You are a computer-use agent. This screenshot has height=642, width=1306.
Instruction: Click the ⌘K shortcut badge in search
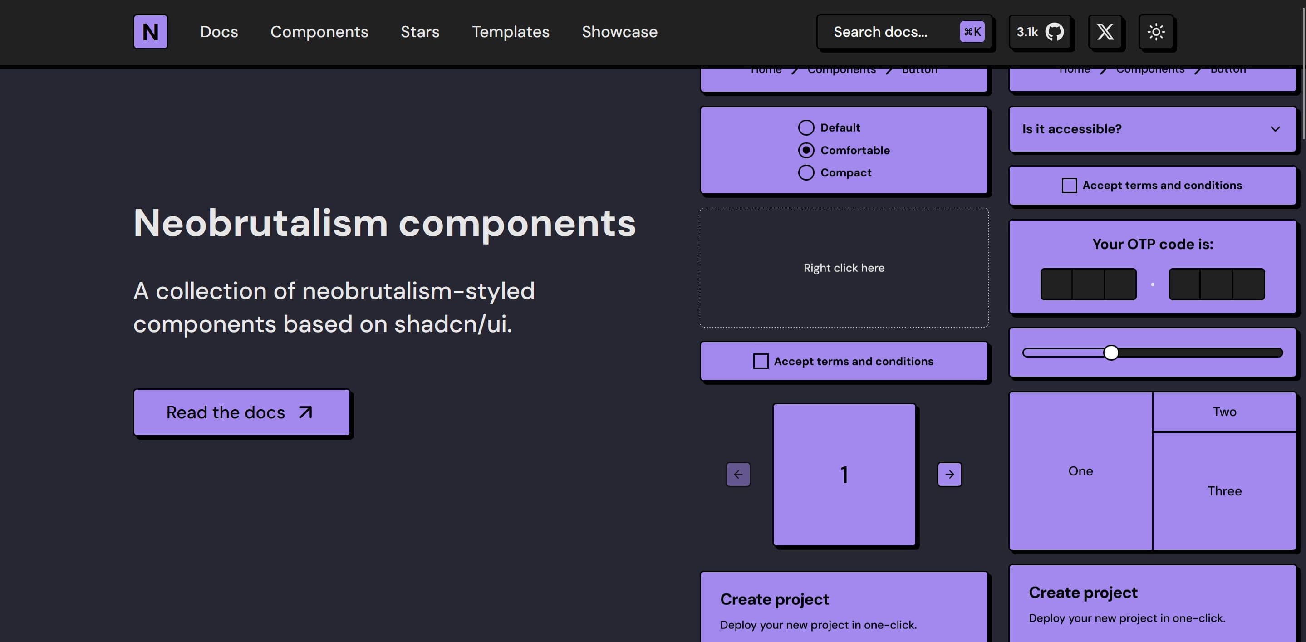point(972,32)
